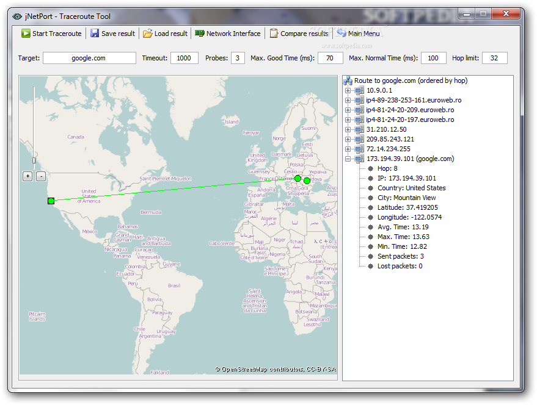Image resolution: width=537 pixels, height=405 pixels.
Task: Click computer icon beside 72.14.234.255
Action: (x=359, y=149)
